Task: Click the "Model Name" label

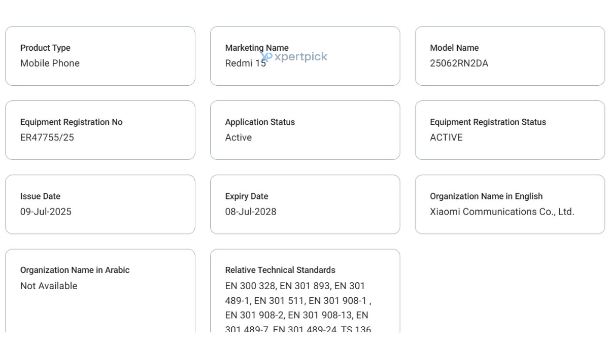Action: point(454,48)
